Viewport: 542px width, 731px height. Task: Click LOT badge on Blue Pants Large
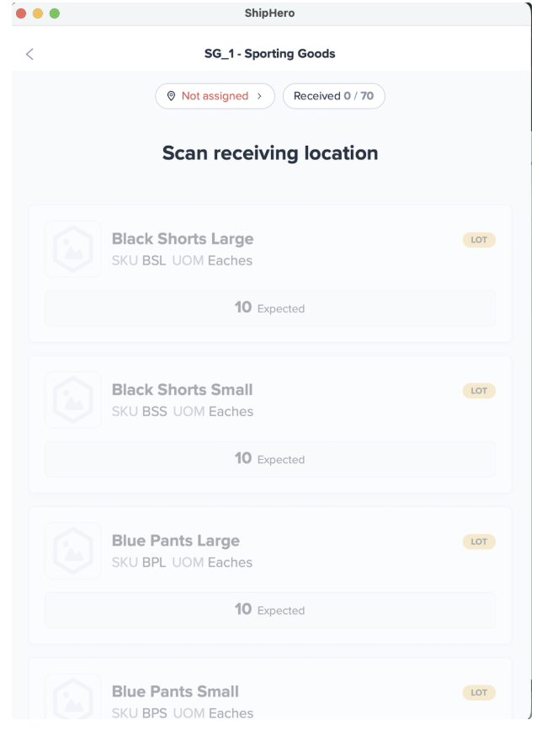click(479, 542)
